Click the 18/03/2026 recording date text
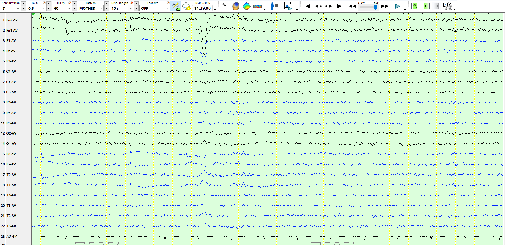This screenshot has width=505, height=245. point(202,3)
